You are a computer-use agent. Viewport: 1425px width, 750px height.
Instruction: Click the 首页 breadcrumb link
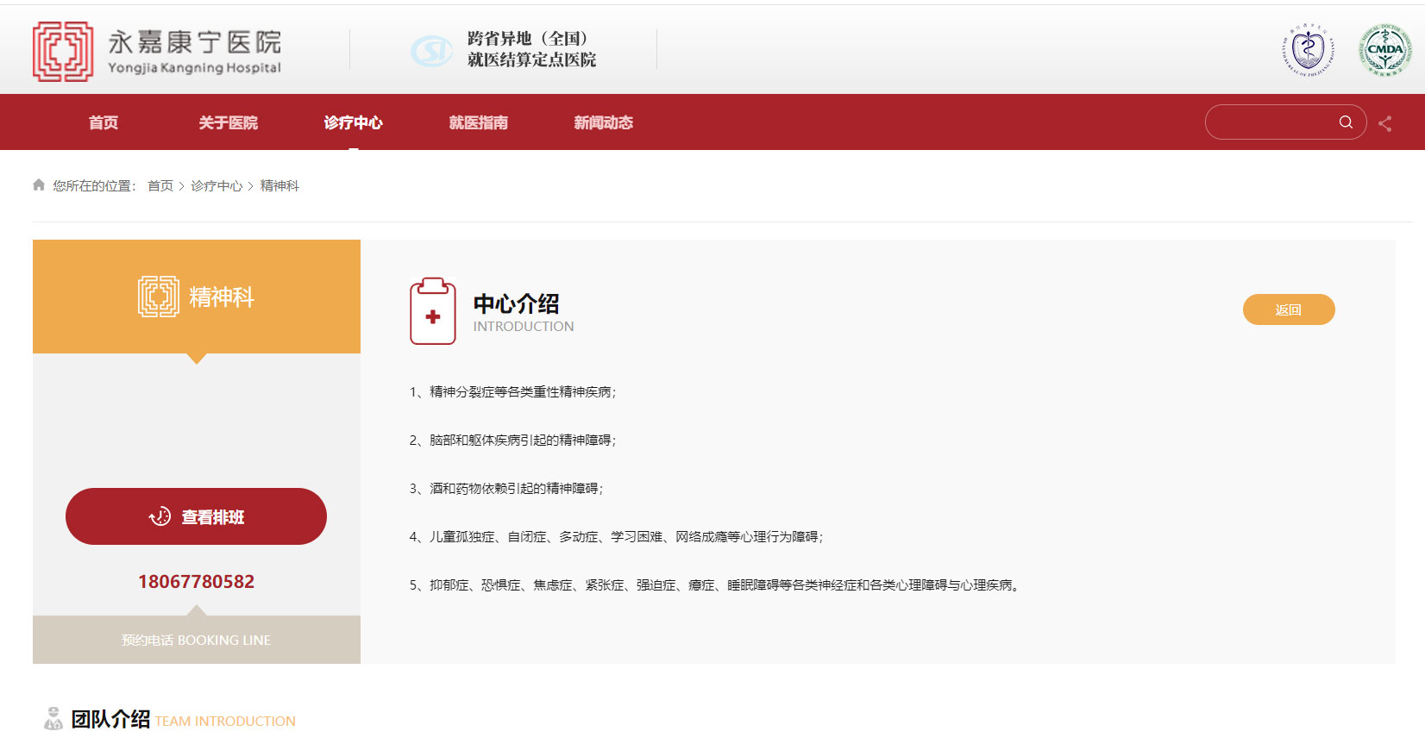[x=160, y=186]
